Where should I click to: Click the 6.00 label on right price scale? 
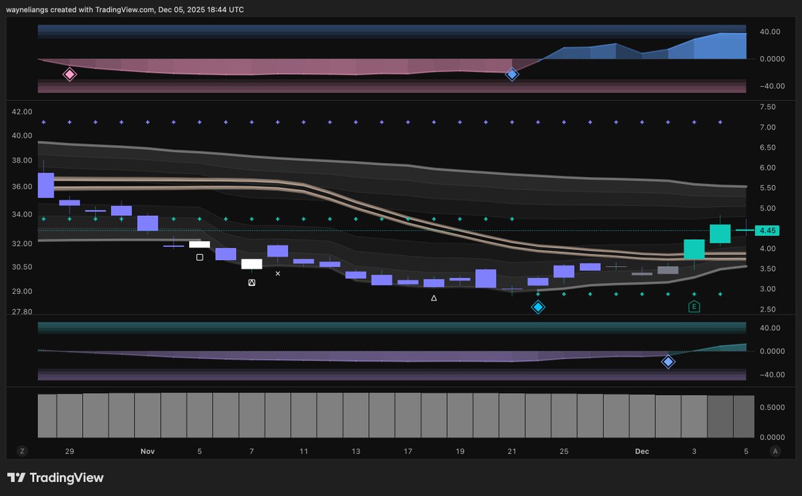767,168
